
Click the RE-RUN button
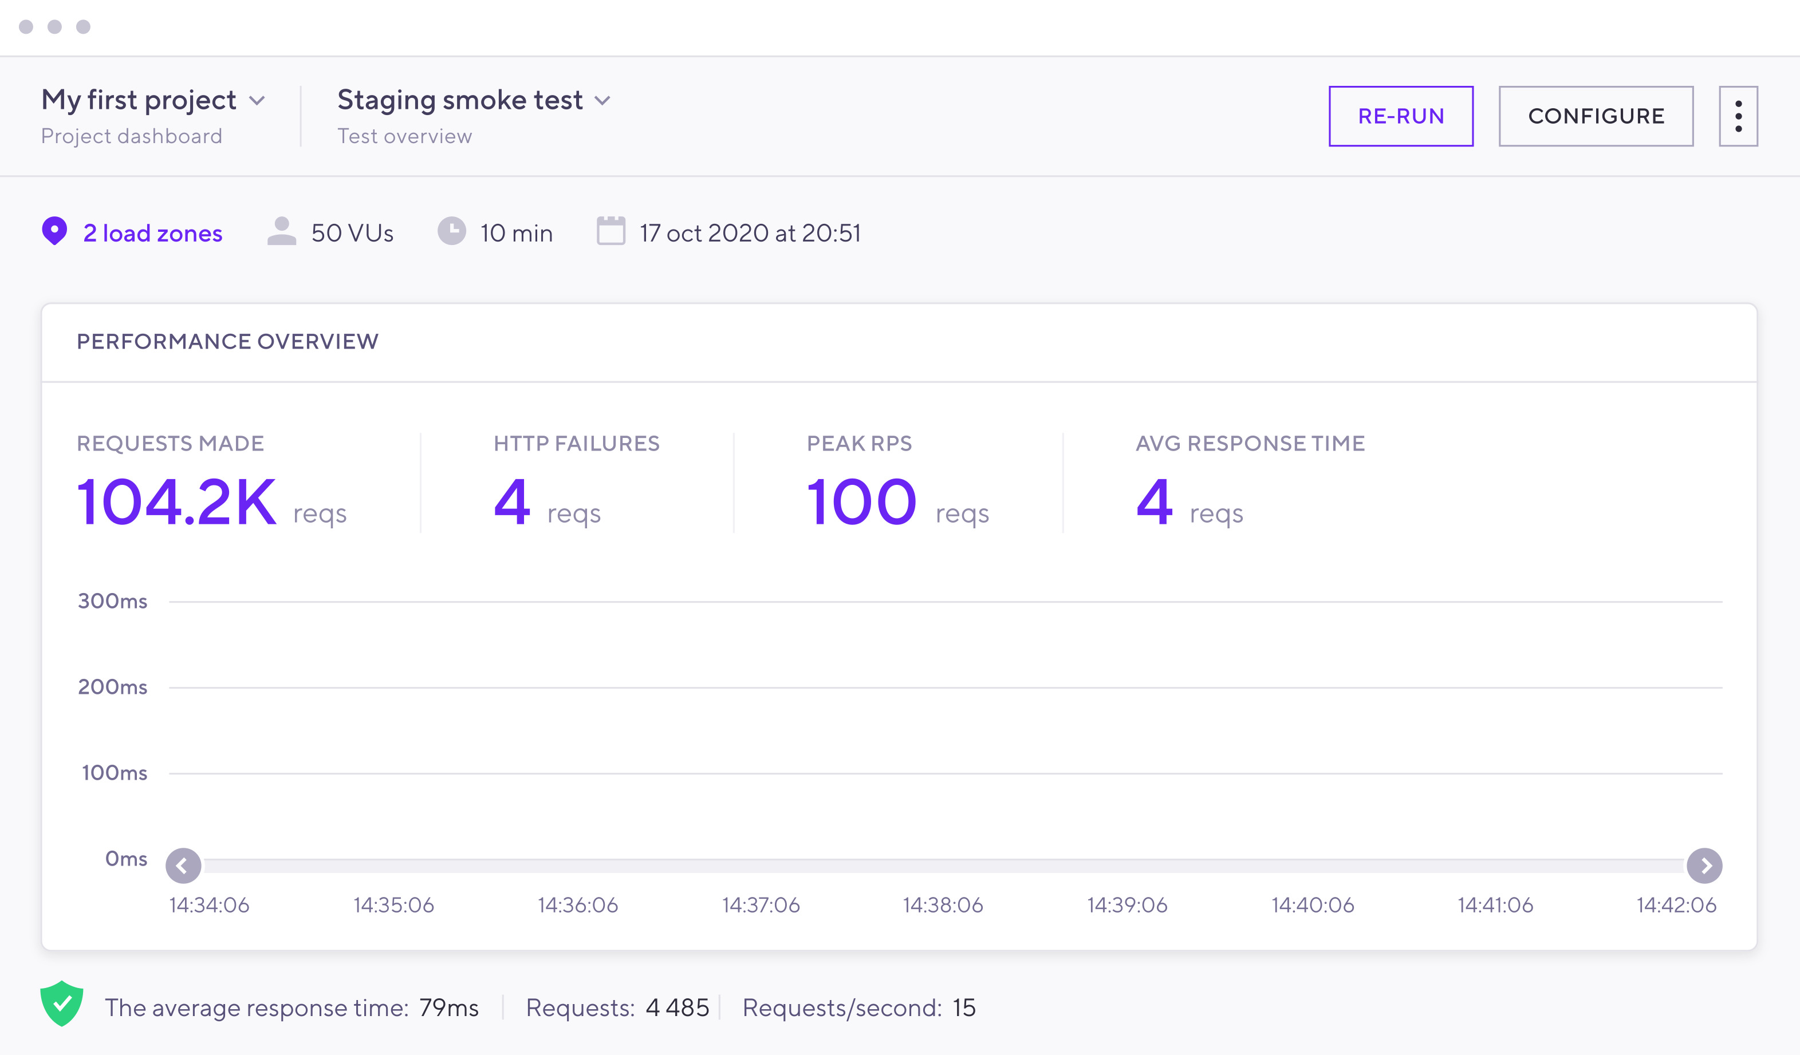tap(1400, 116)
